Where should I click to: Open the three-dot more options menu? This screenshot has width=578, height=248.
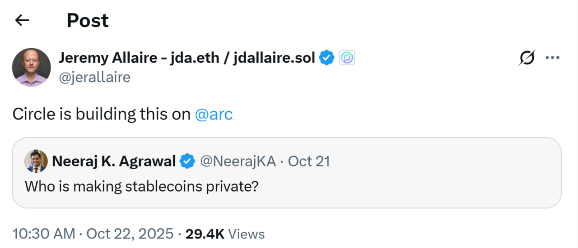pos(553,58)
